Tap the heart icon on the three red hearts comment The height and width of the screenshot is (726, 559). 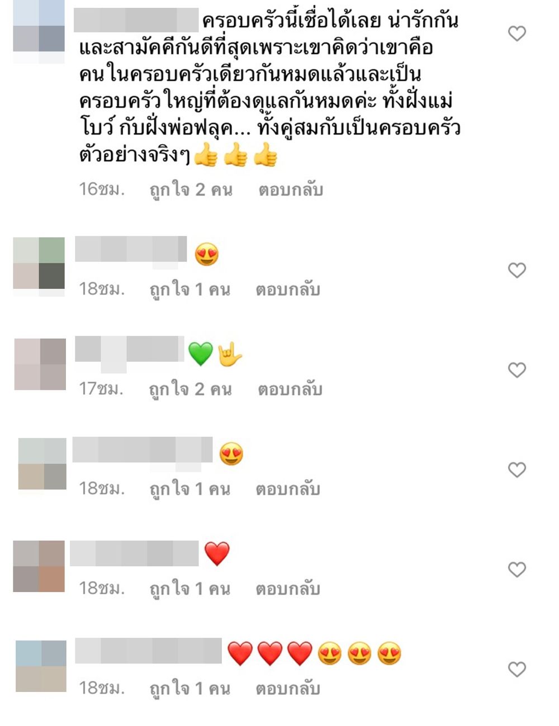517,669
